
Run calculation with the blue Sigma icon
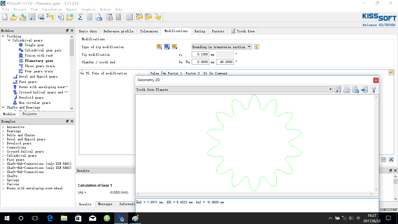(x=80, y=17)
